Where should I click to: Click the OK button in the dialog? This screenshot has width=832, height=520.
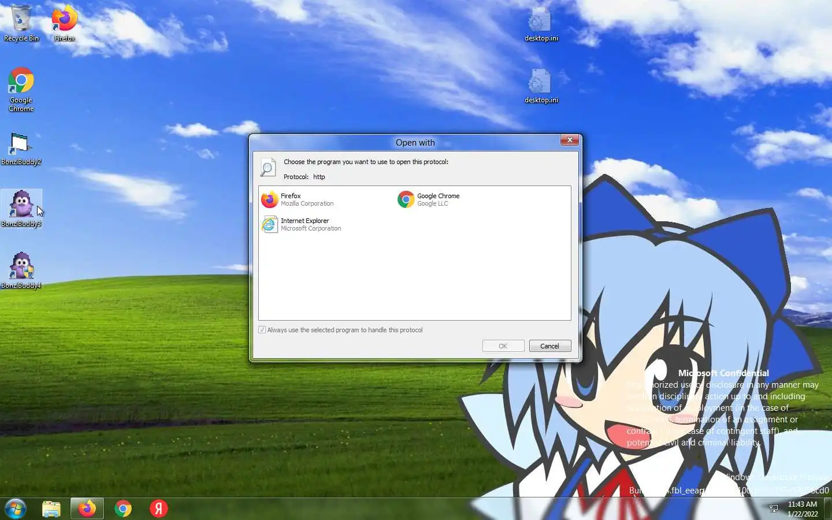503,346
